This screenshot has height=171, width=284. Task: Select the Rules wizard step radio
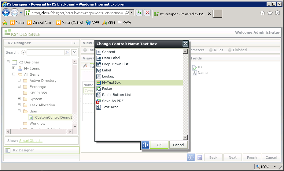tap(211, 50)
